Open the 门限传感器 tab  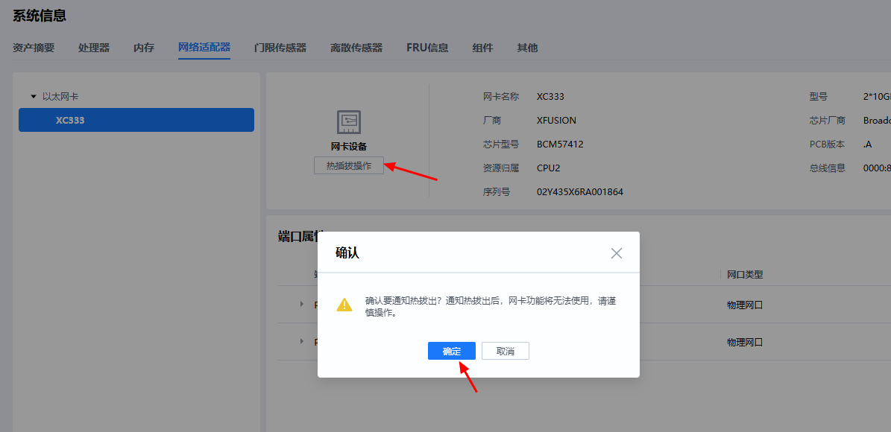click(280, 48)
